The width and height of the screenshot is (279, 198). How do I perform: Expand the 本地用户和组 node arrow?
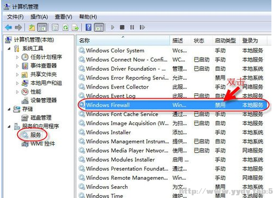[x=17, y=83]
